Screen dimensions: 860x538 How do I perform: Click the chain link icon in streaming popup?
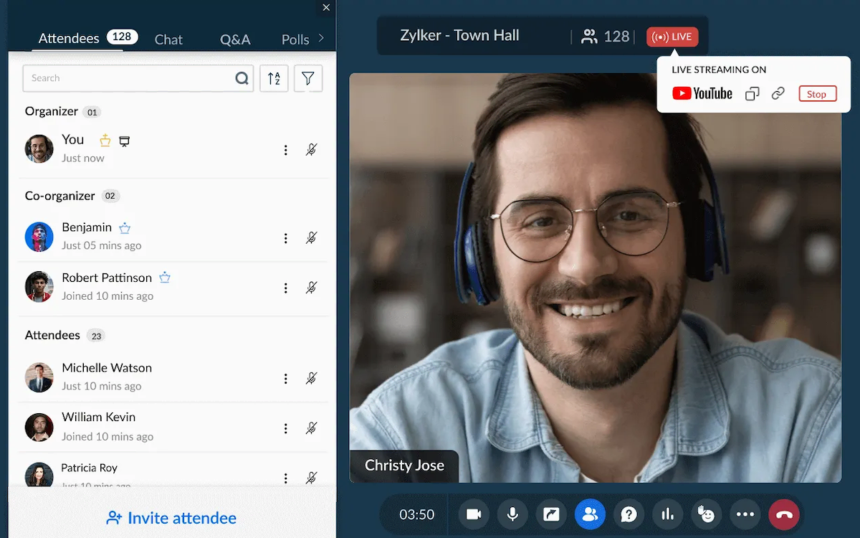(x=778, y=94)
